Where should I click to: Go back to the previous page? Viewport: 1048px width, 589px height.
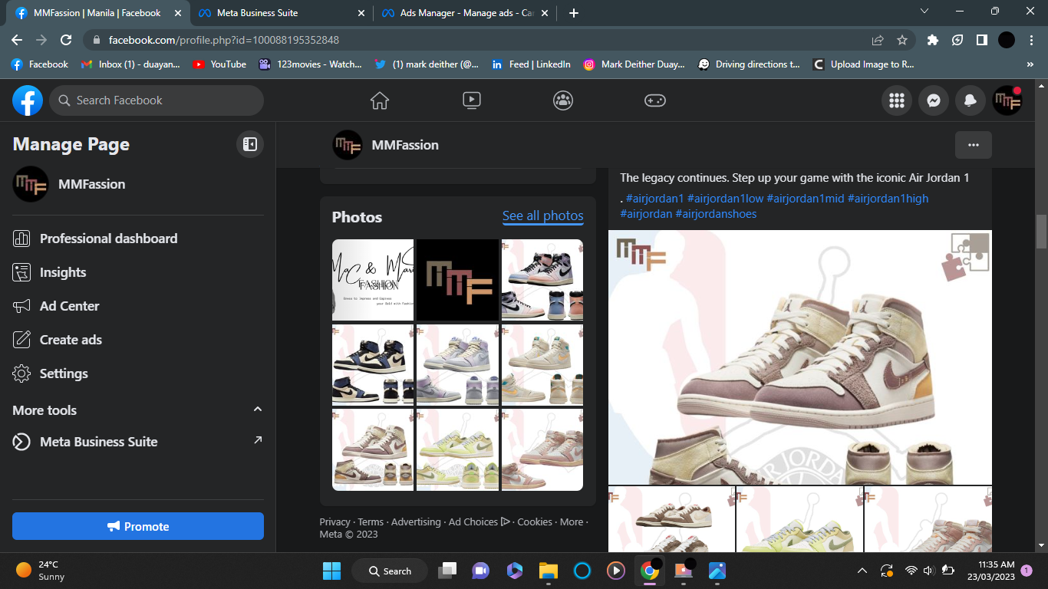tap(17, 40)
